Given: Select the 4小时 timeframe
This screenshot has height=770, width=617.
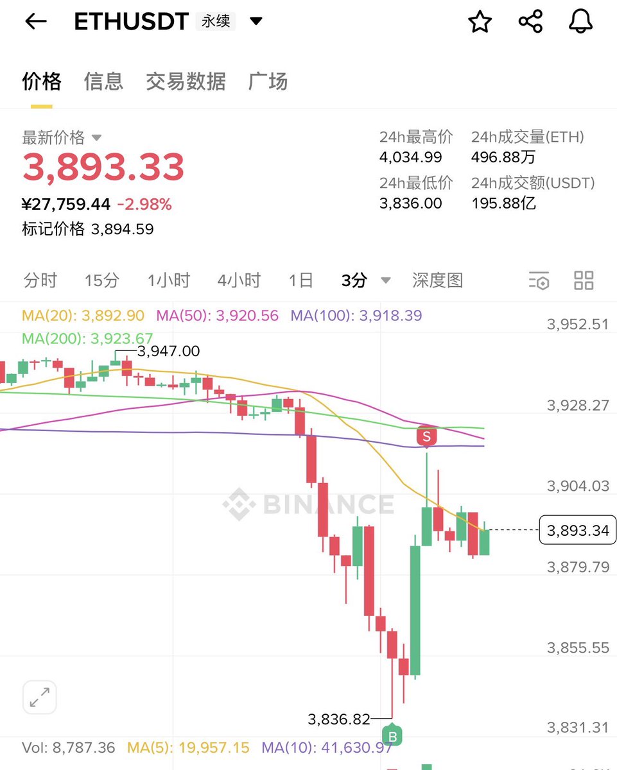Looking at the screenshot, I should tap(239, 280).
